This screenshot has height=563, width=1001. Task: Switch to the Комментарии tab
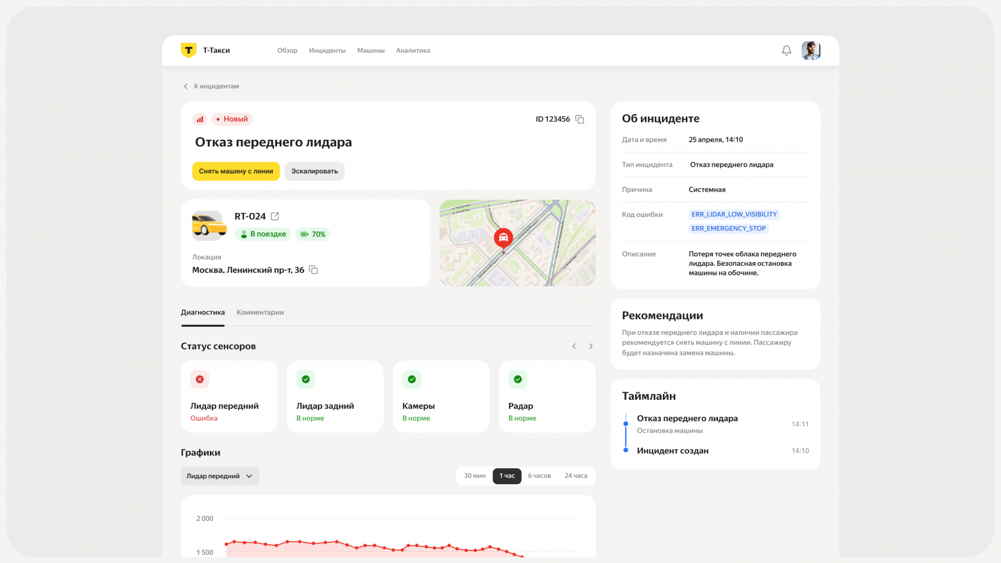(x=260, y=313)
